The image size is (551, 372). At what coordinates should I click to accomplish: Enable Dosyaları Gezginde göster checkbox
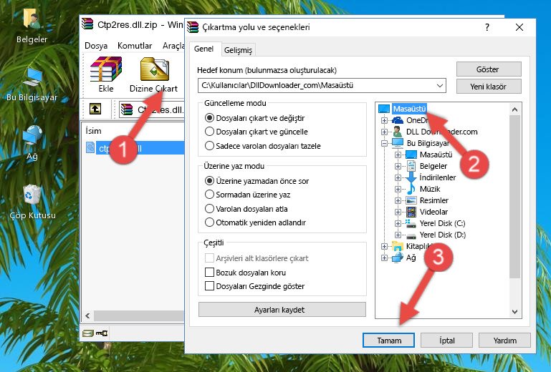209,286
